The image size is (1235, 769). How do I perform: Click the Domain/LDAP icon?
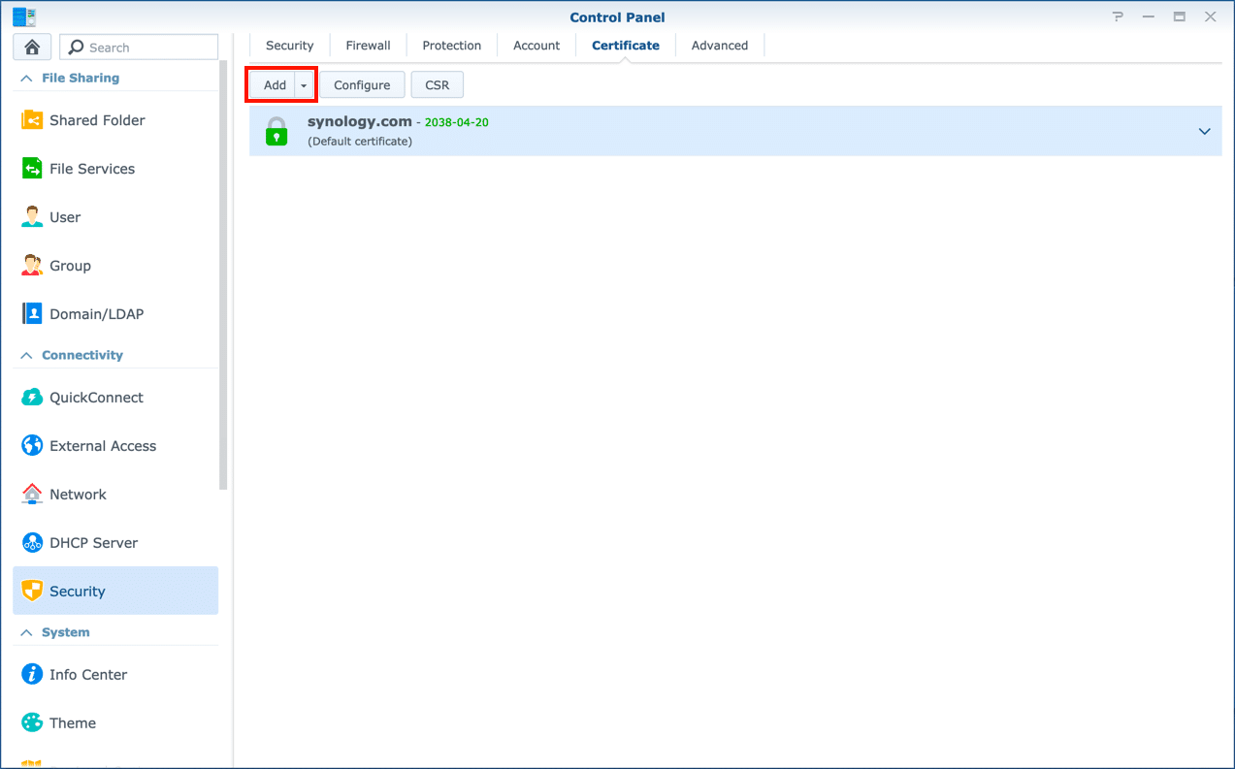click(32, 314)
